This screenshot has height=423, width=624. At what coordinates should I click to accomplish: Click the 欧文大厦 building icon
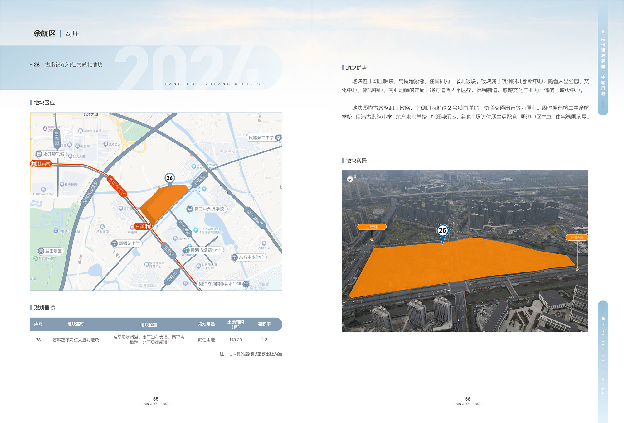(x=70, y=156)
